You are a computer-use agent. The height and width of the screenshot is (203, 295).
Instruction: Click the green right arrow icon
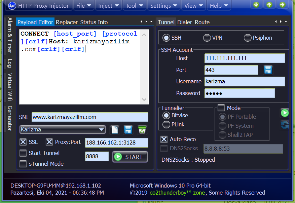282,5
